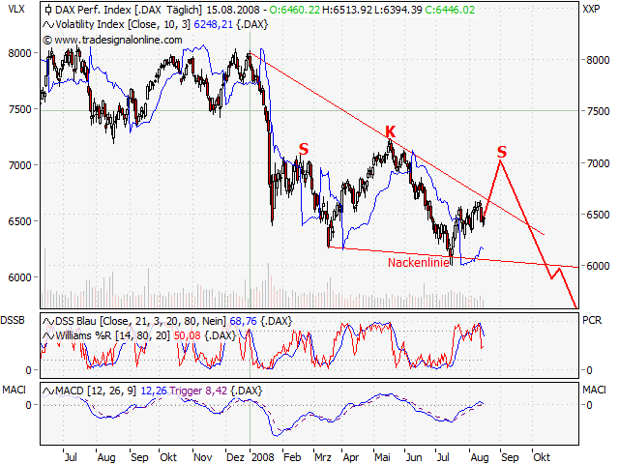Click the Feb label on the time axis
The width and height of the screenshot is (619, 464).
click(x=292, y=457)
